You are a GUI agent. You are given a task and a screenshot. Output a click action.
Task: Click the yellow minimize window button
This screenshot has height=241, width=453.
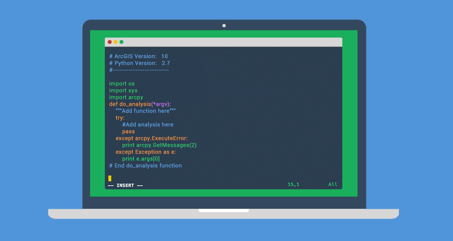click(x=116, y=42)
